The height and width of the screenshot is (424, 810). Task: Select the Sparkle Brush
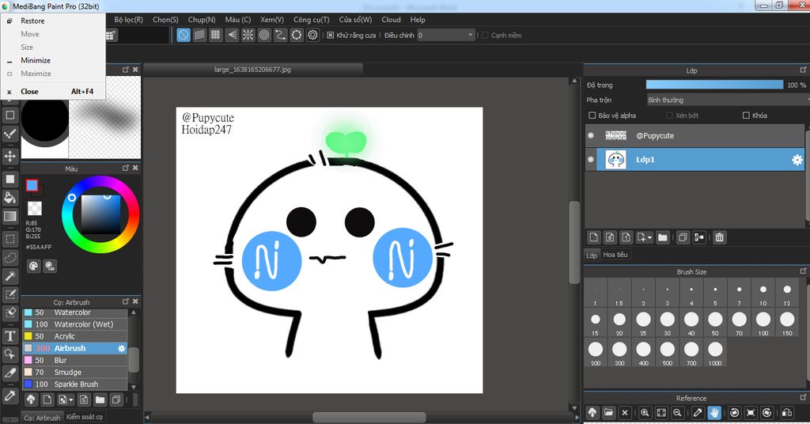[75, 384]
